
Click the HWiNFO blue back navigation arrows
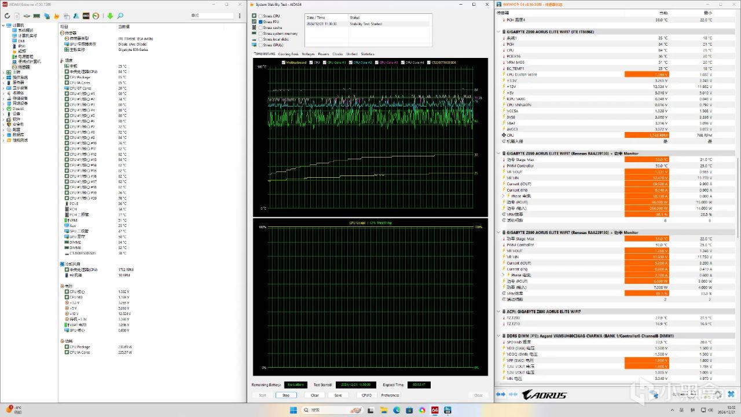coord(501,394)
